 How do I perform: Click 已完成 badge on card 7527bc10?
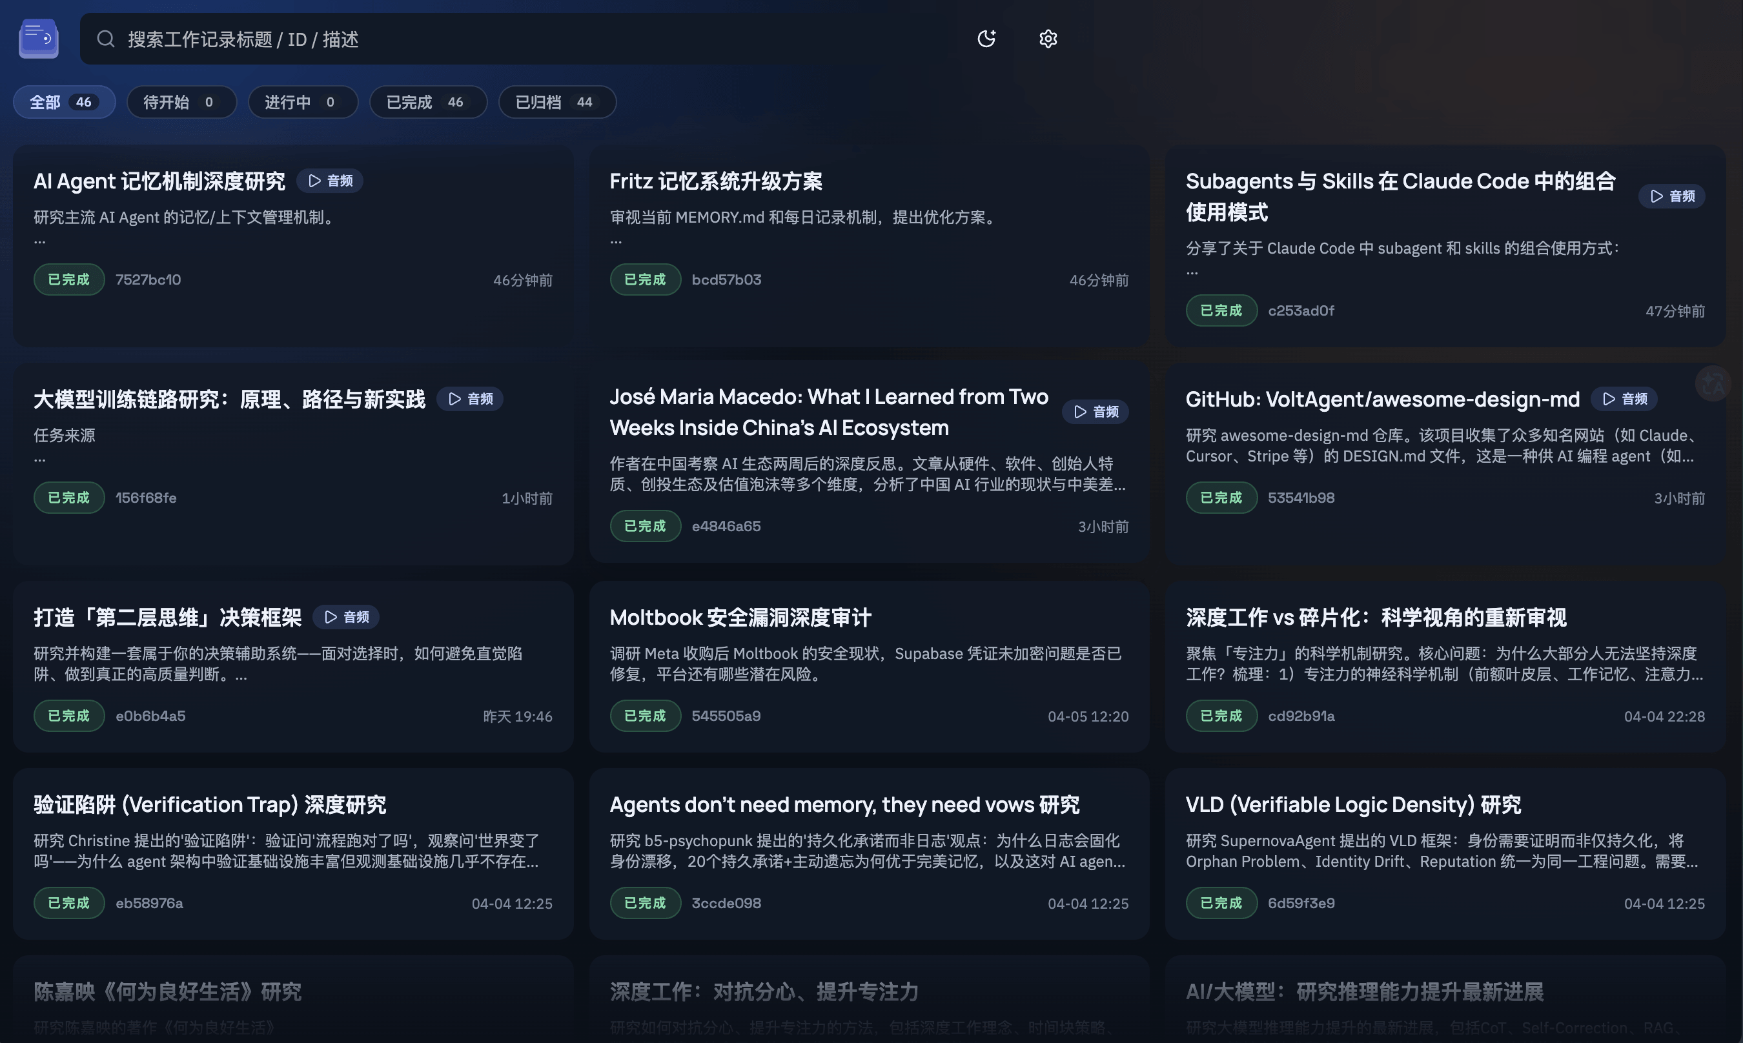coord(69,279)
